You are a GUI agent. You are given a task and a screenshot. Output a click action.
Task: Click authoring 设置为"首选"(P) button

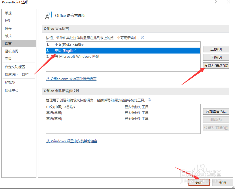216,128
